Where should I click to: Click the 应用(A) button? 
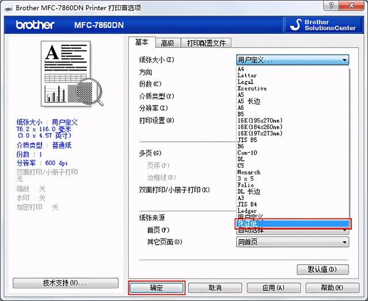274,288
